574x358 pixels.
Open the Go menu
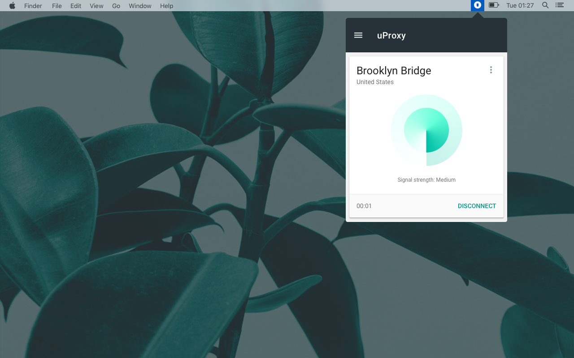coord(116,6)
